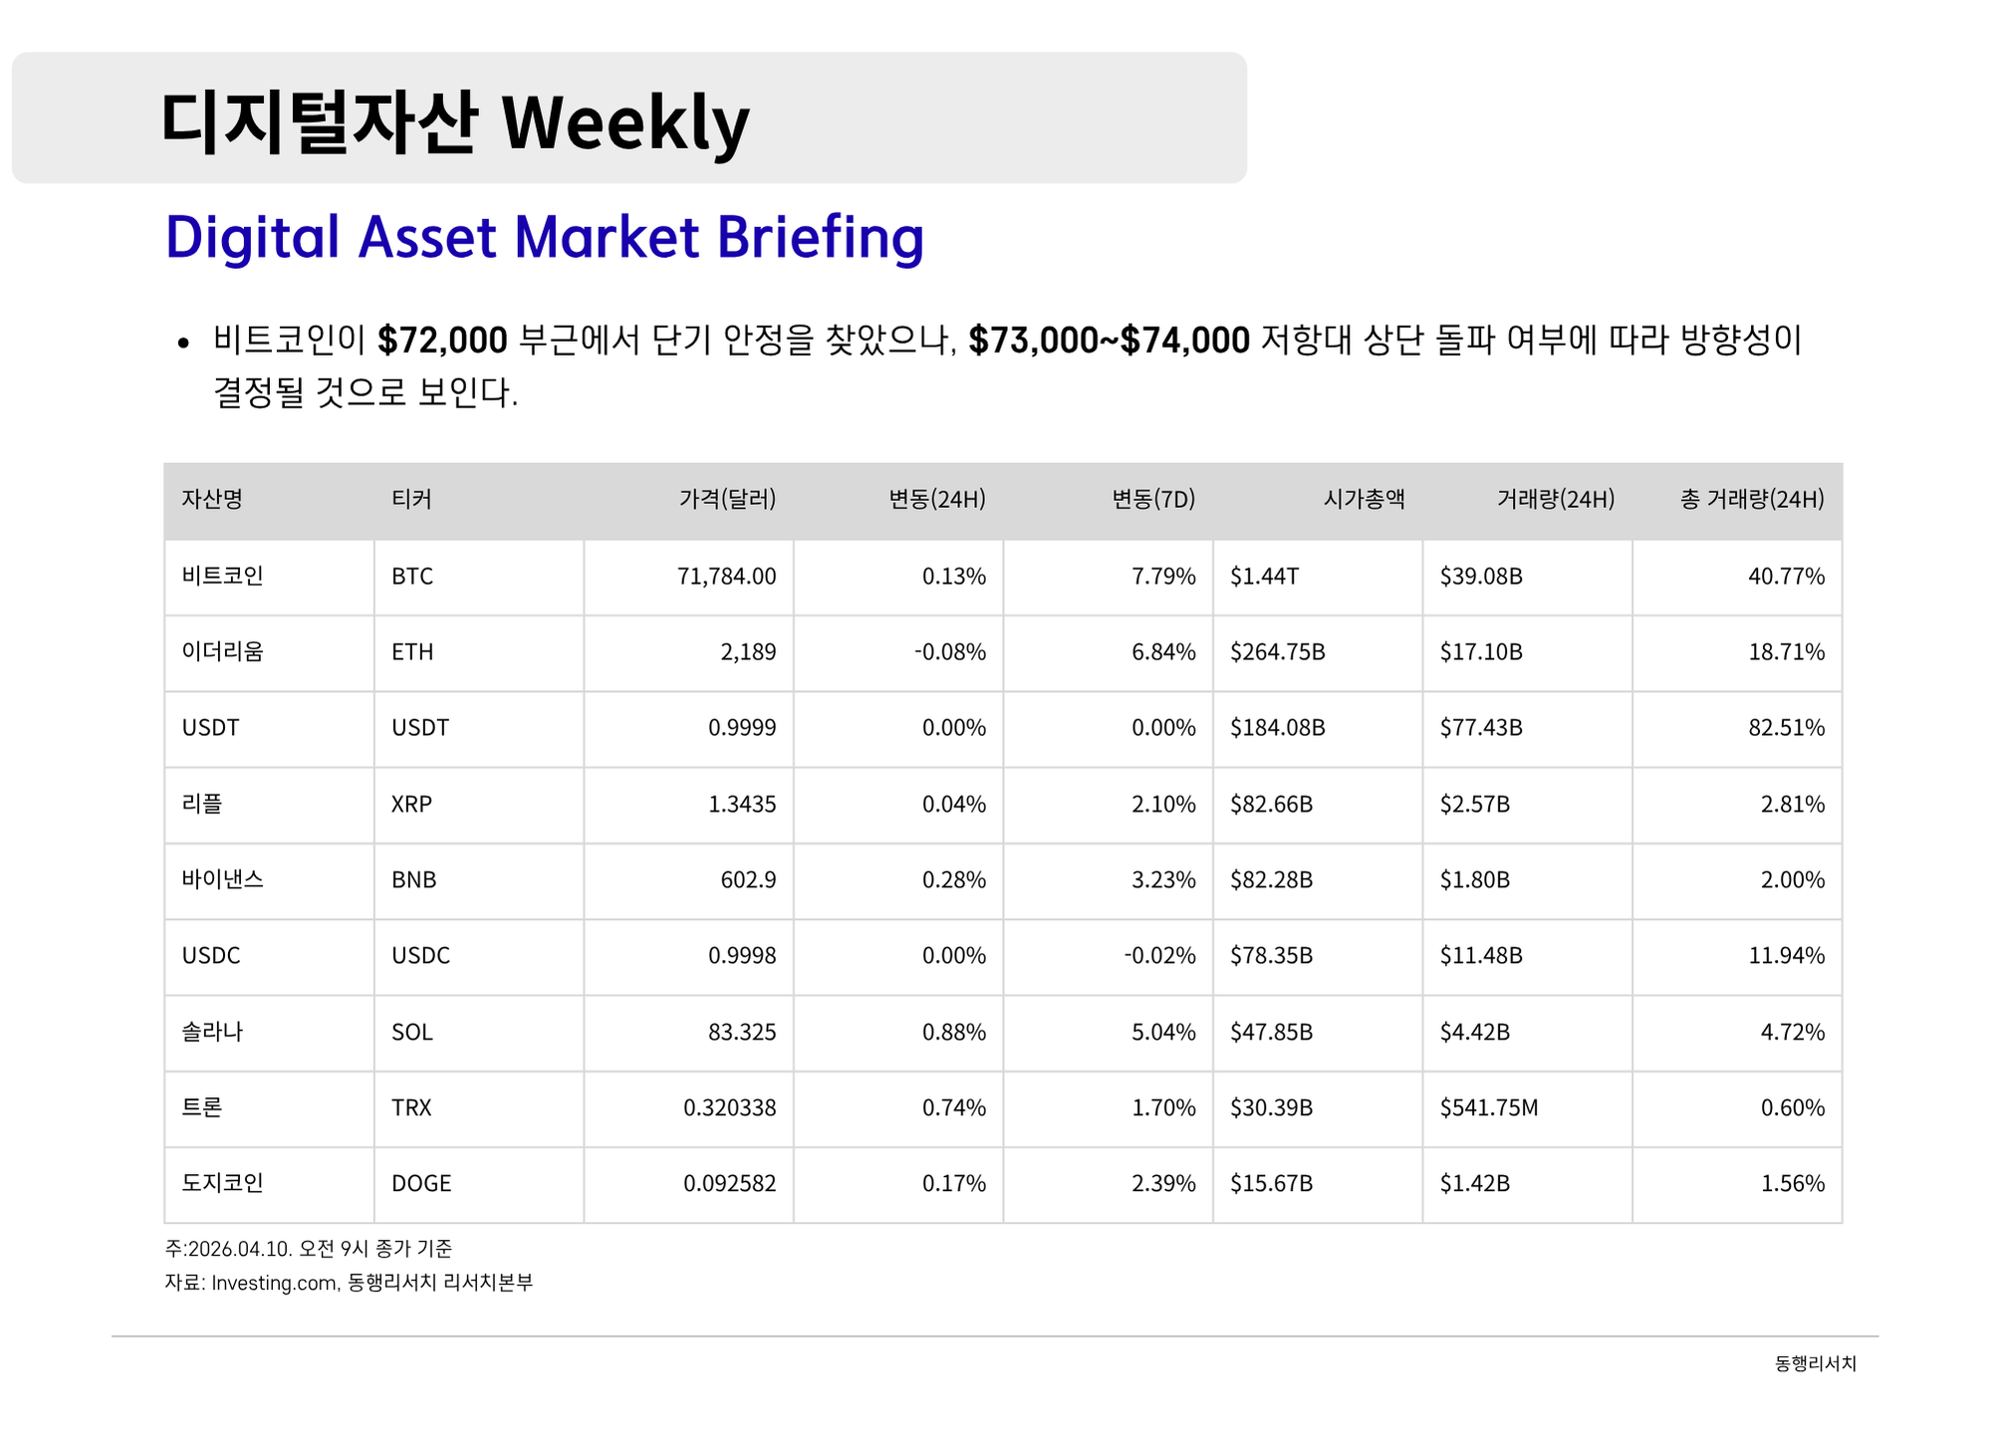Select the 비트코인 asset name cell
1992x1432 pixels.
(x=222, y=577)
